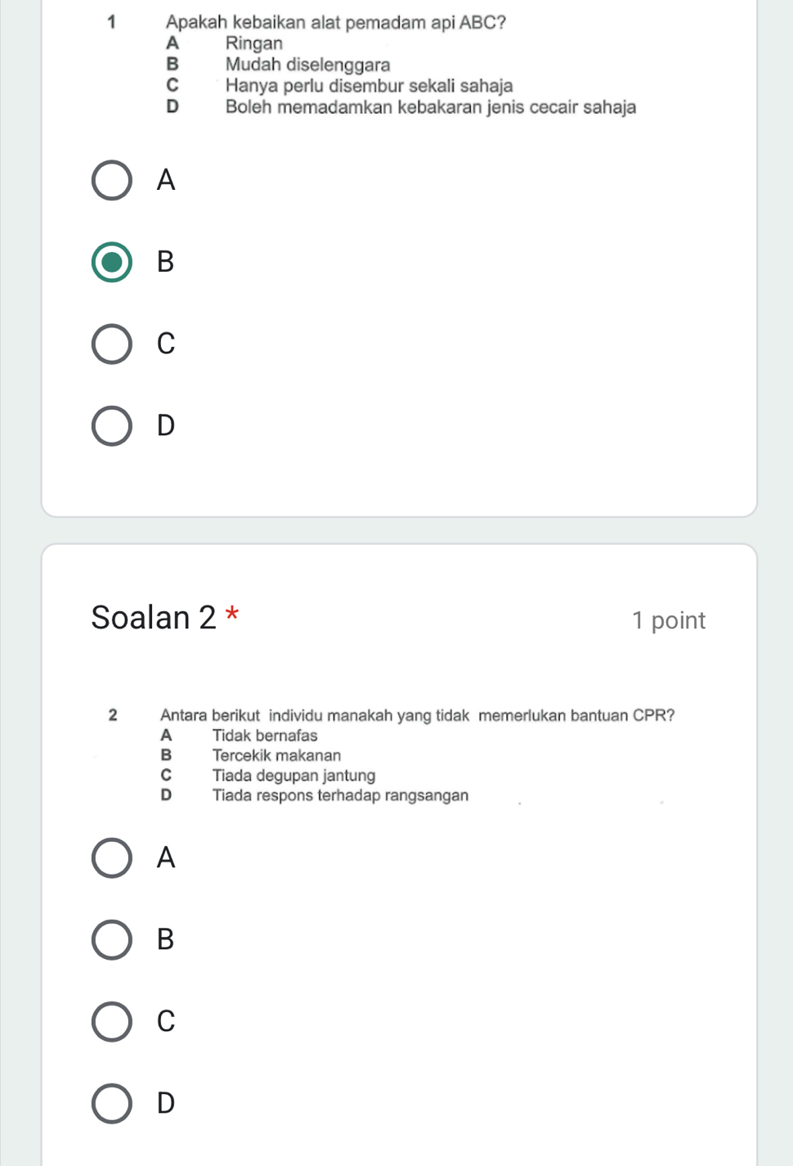Image resolution: width=793 pixels, height=1166 pixels.
Task: Choose radio option C for question 1
Action: pos(111,344)
